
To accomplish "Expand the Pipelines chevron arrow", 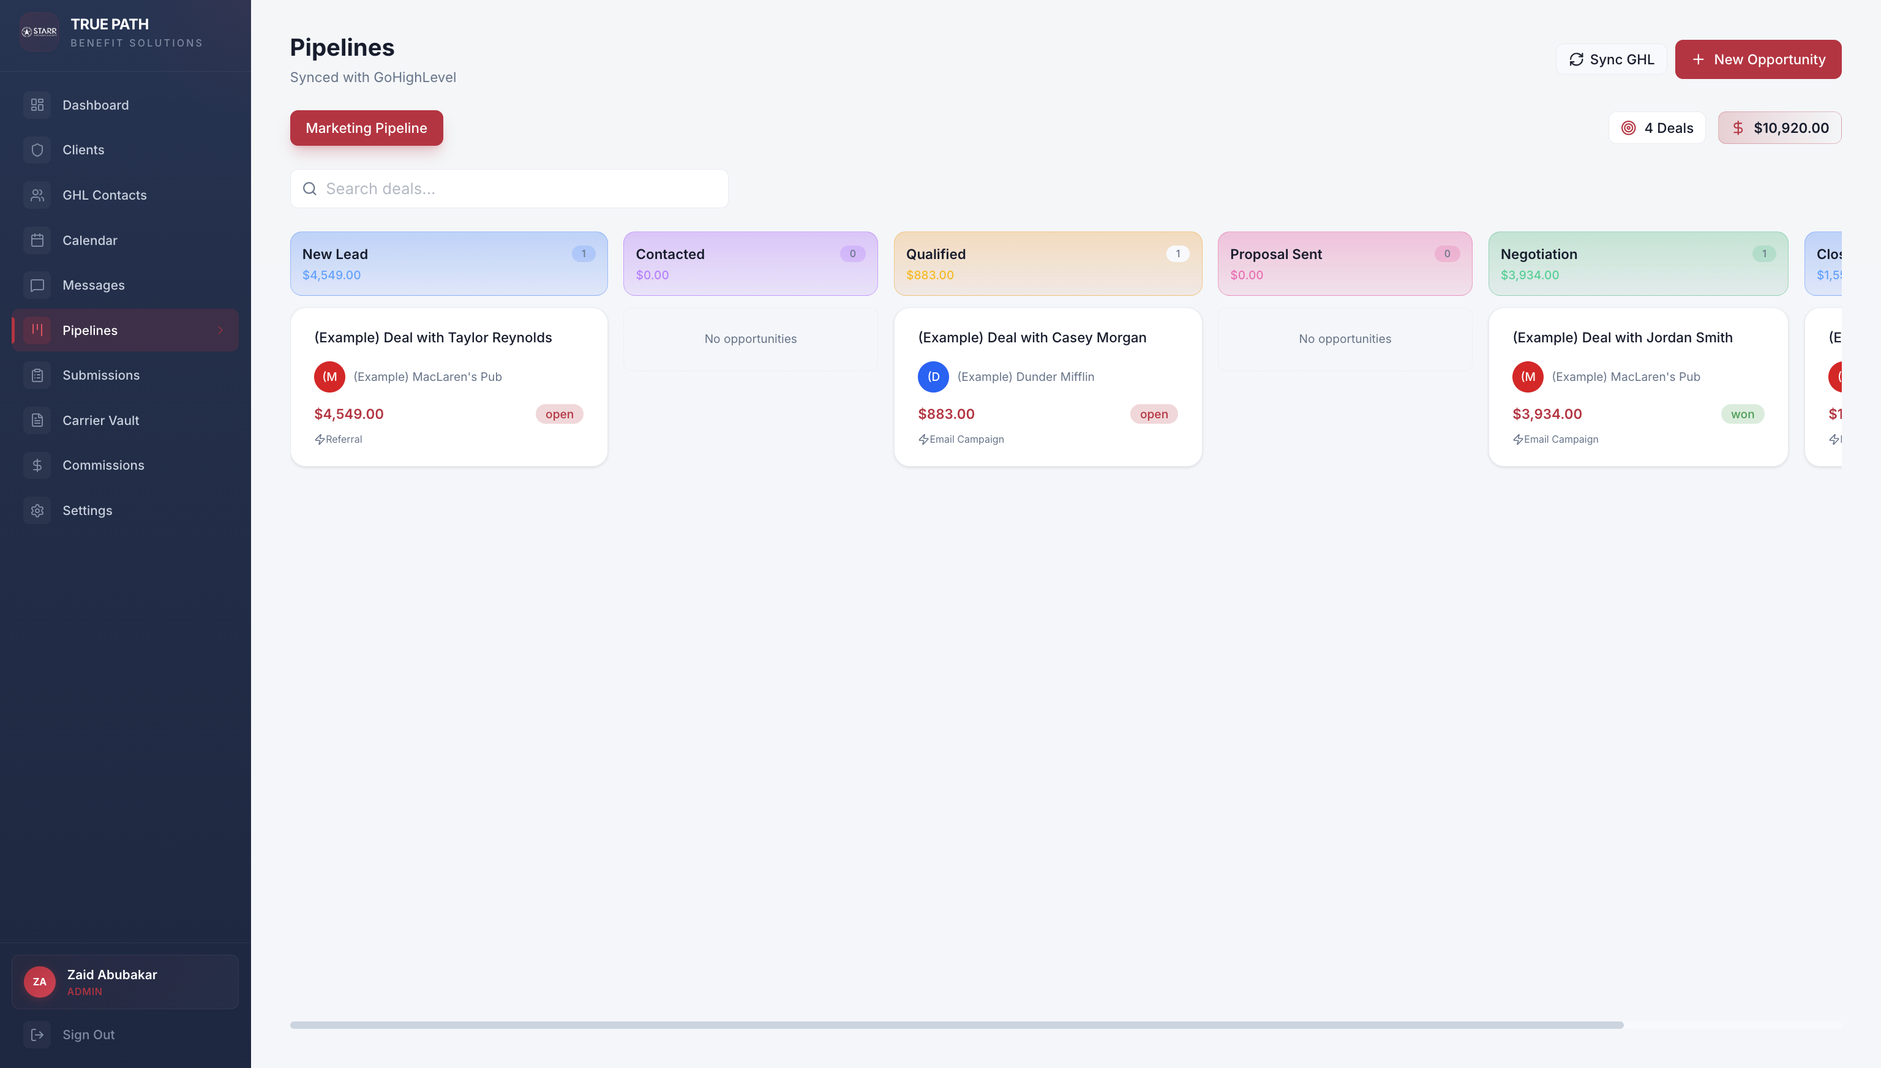I will click(x=220, y=330).
